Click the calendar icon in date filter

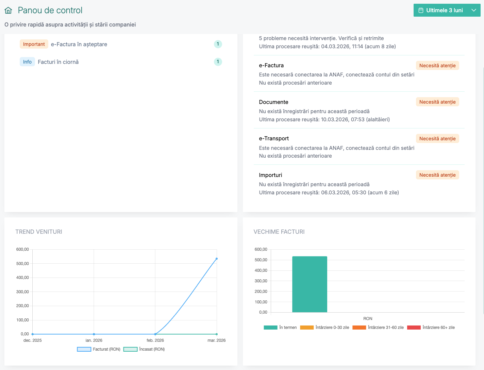(421, 11)
